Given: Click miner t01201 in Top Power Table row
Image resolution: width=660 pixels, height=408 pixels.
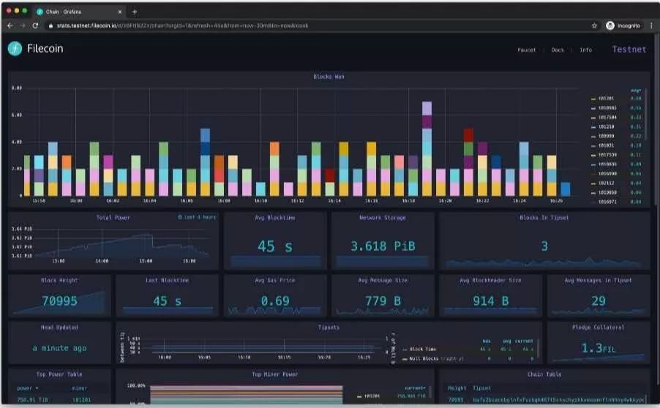Looking at the screenshot, I should click(x=81, y=399).
